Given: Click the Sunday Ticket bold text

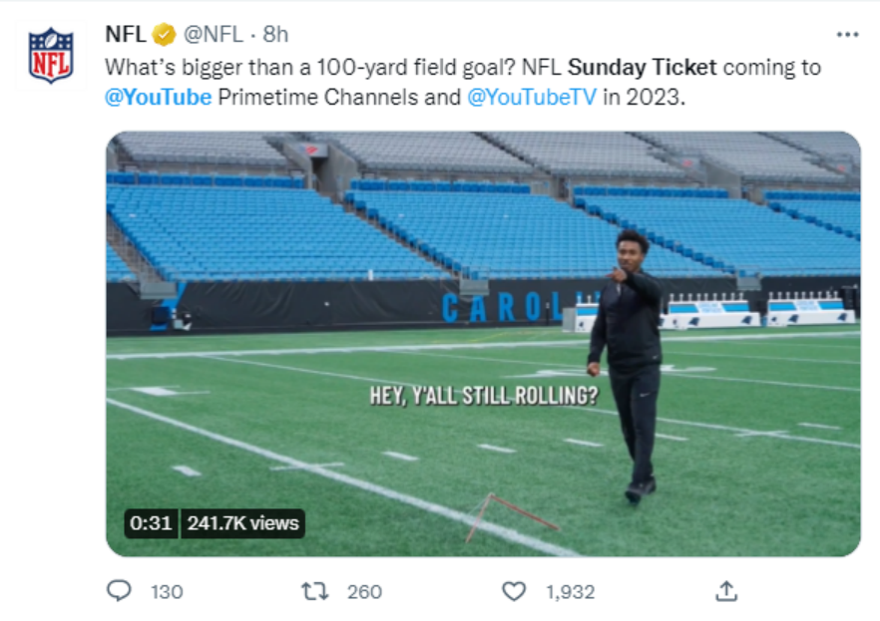Looking at the screenshot, I should pyautogui.click(x=643, y=68).
